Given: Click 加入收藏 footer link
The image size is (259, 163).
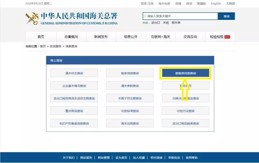Looking at the screenshot, I should point(139,158).
